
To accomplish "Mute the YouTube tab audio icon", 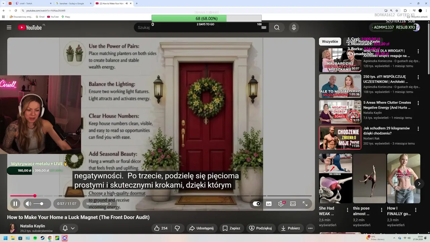I will (x=126, y=3).
